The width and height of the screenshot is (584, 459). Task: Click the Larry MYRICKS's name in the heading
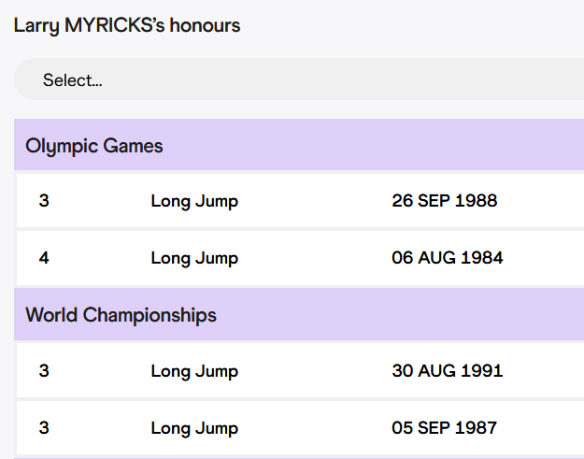[x=90, y=26]
